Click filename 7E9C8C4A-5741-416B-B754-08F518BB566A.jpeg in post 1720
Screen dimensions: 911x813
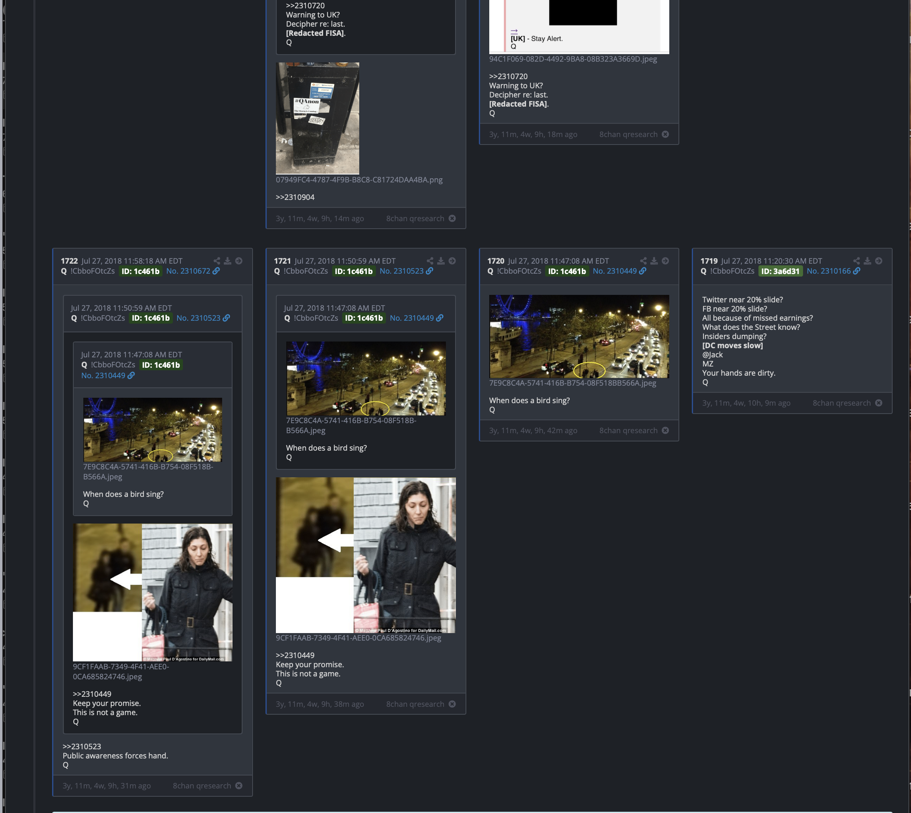point(573,383)
